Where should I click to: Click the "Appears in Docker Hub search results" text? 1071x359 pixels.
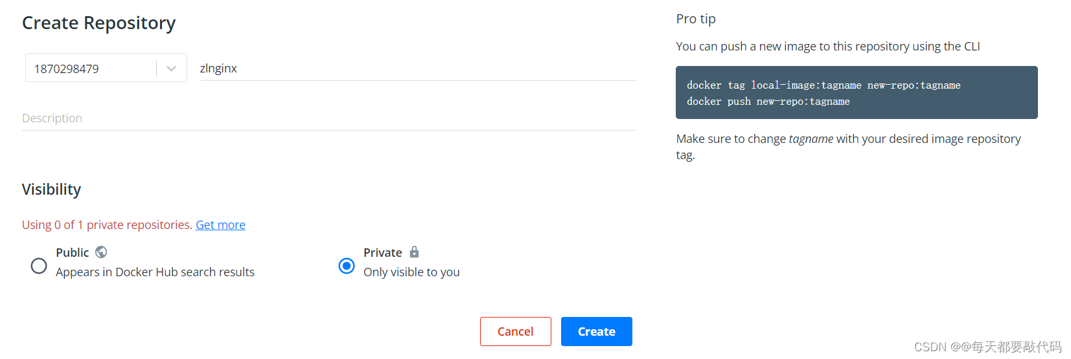[x=155, y=272]
